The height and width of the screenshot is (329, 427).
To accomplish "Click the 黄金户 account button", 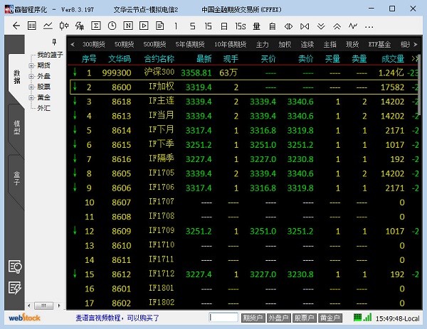I will click(330, 318).
